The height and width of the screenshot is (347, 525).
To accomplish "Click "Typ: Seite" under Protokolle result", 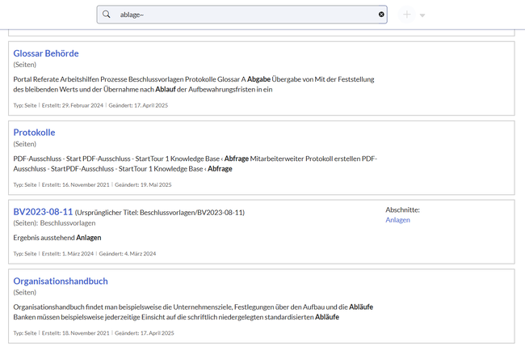I will (25, 184).
